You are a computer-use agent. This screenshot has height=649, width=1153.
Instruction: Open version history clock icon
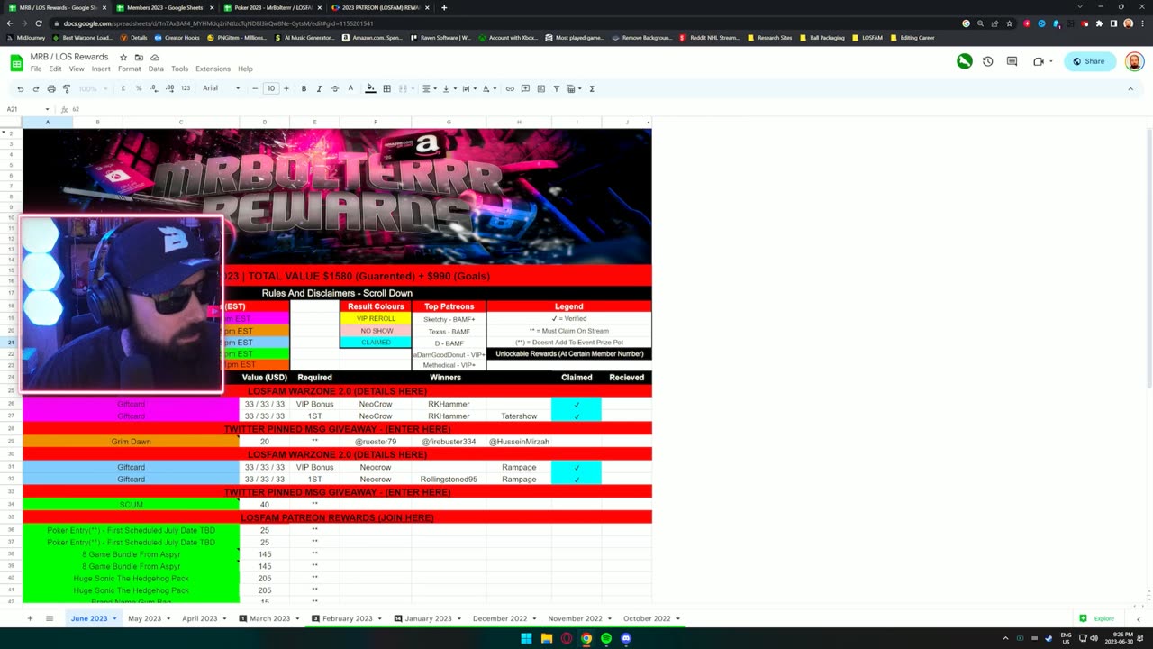tap(988, 61)
